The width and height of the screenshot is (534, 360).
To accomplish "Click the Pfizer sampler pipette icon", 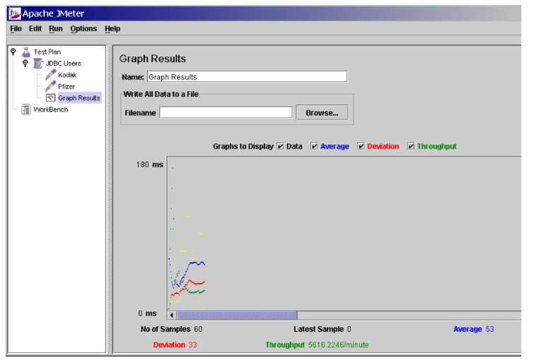I will point(50,86).
